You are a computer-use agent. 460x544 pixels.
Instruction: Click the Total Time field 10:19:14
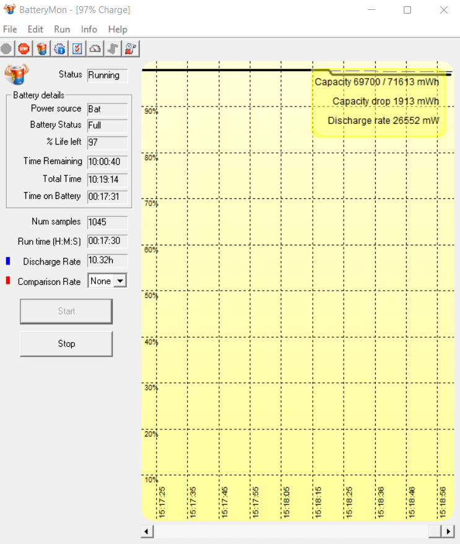pos(107,180)
